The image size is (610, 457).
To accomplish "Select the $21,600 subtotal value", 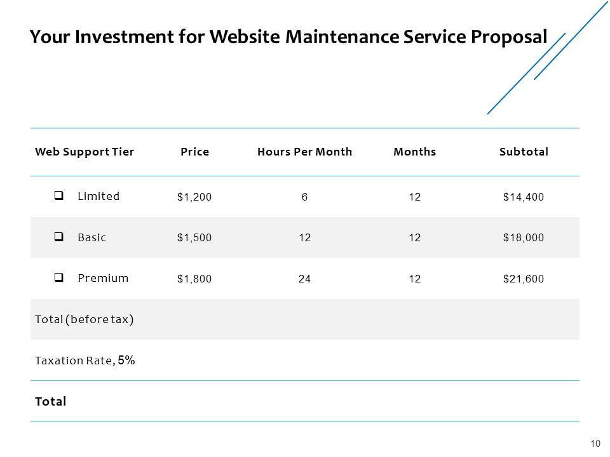I will pyautogui.click(x=523, y=279).
